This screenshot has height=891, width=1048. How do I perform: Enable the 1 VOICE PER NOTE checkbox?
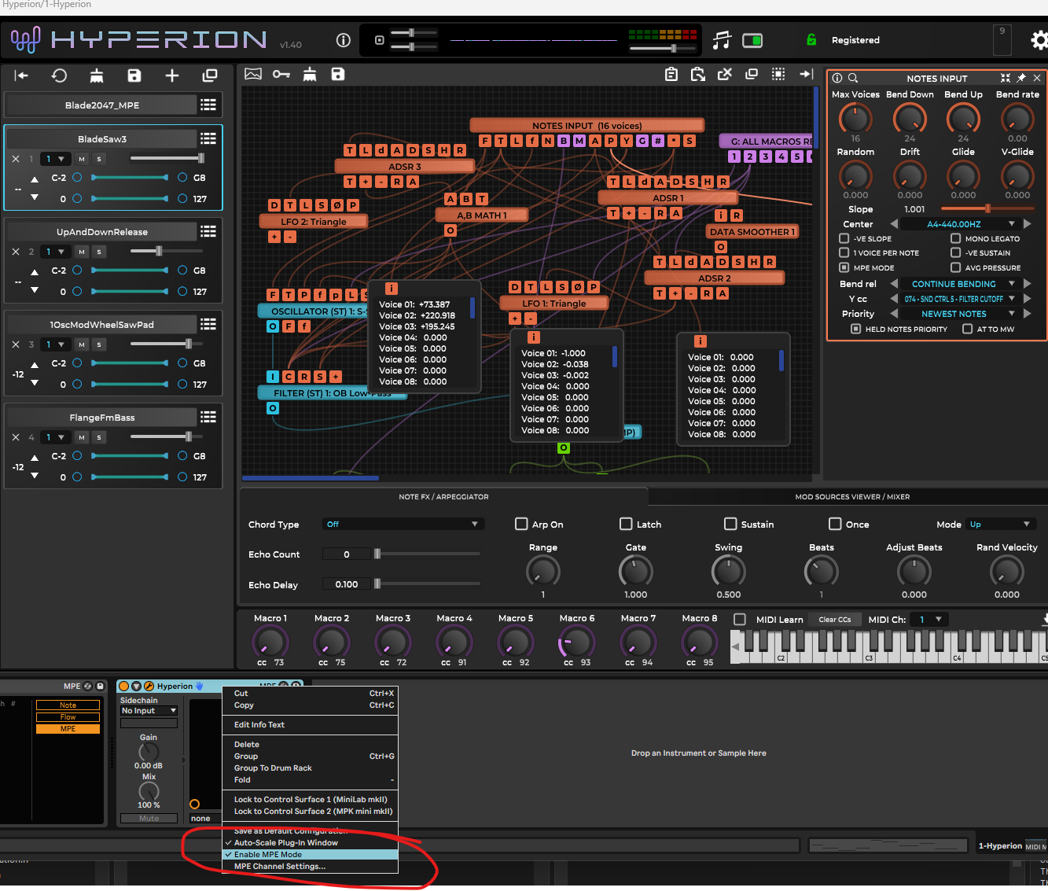click(x=844, y=252)
